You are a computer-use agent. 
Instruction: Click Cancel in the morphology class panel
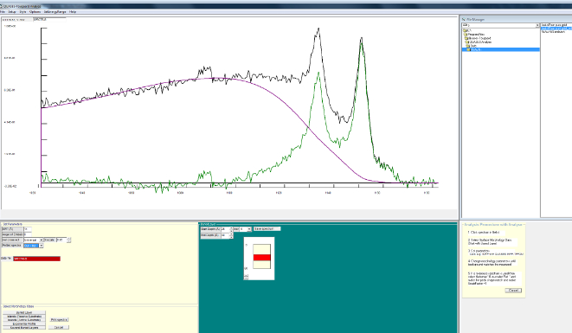click(59, 327)
